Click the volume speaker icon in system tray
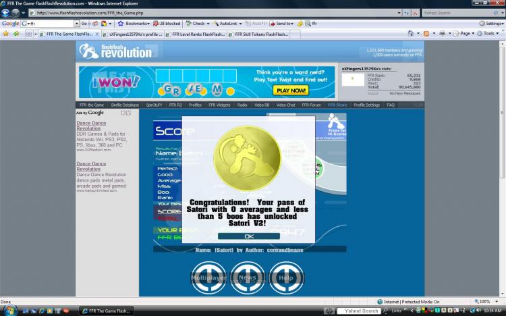Viewport: 506px width, 316px height. point(478,311)
